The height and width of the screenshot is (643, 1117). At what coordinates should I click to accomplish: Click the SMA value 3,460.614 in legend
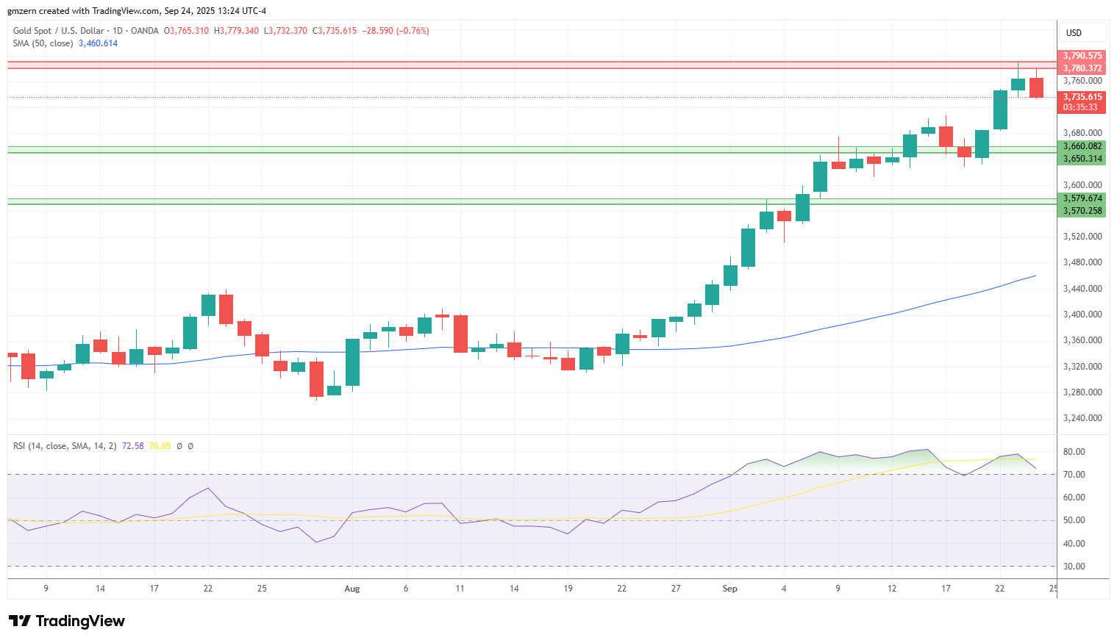click(98, 43)
